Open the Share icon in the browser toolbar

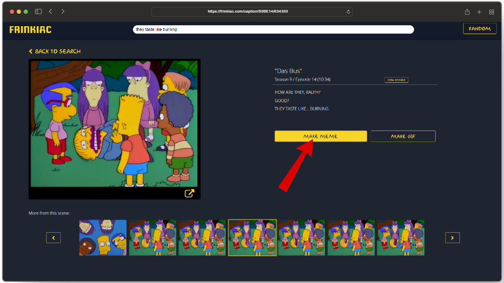coord(467,12)
